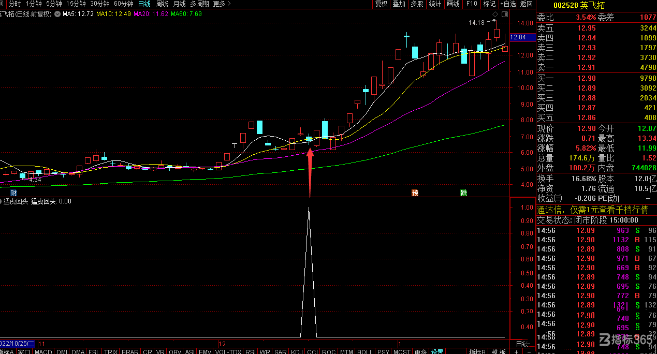The image size is (657, 354).
Task: Select the 60分钟 period
Action: coord(124,4)
